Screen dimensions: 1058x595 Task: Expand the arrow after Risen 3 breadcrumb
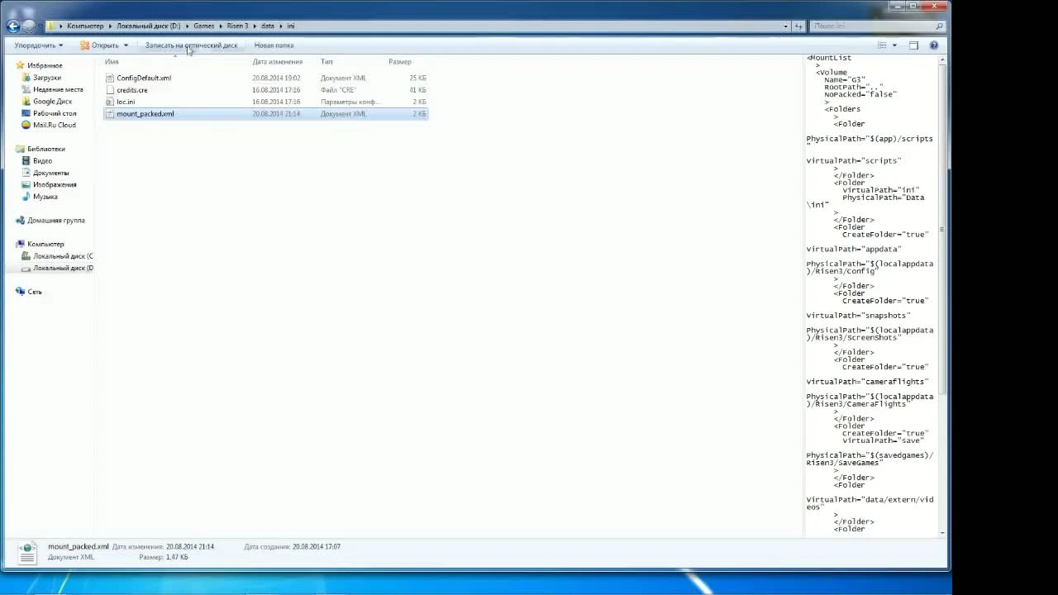255,26
